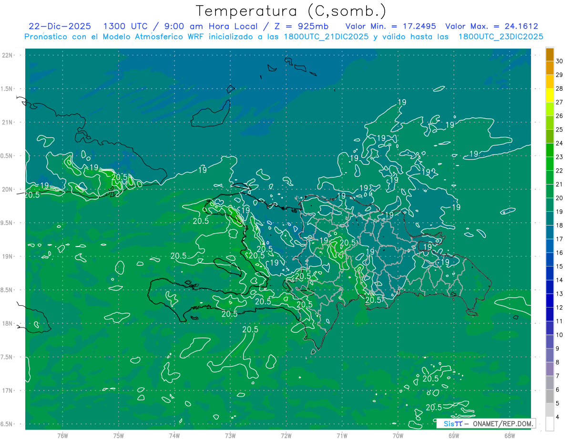Click the 'Valor Min. = 17.2495' readout
The height and width of the screenshot is (442, 572).
tap(390, 26)
